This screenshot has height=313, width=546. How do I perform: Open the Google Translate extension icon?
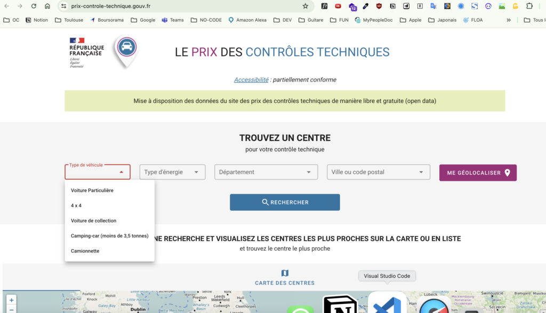click(433, 6)
